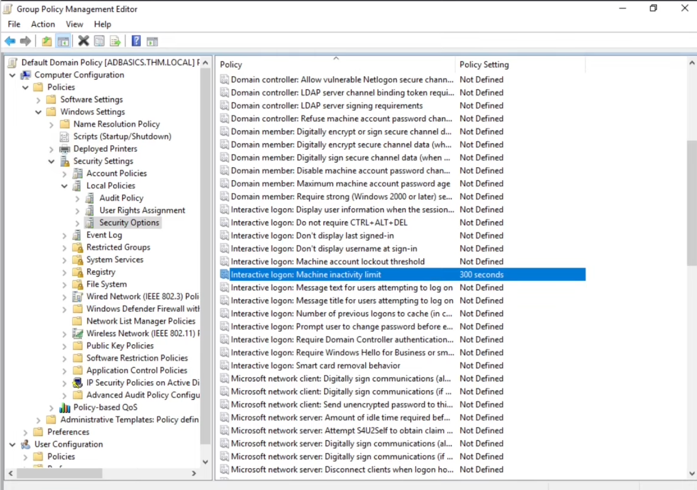The image size is (697, 490).
Task: Click the Export List toolbar icon
Action: [115, 41]
